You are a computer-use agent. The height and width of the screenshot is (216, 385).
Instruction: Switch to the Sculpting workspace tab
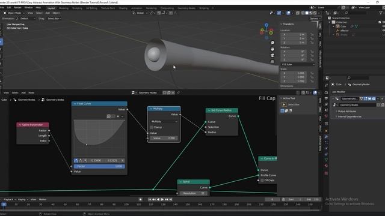tap(77, 8)
